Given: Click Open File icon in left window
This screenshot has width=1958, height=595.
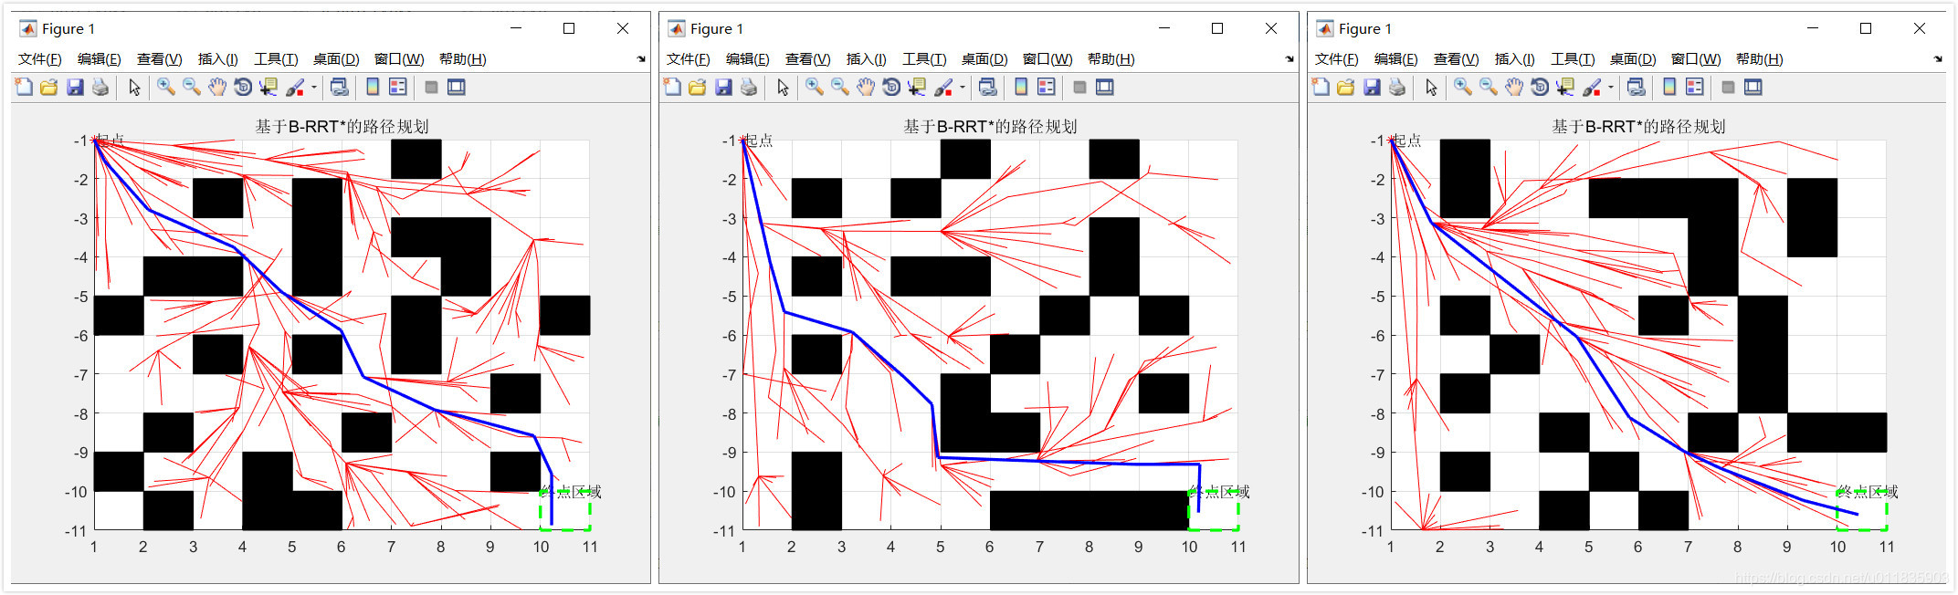Looking at the screenshot, I should pyautogui.click(x=49, y=87).
